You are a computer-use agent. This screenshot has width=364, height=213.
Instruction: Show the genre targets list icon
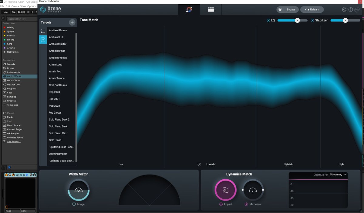(x=43, y=31)
